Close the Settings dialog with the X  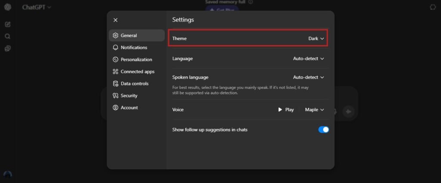tap(115, 20)
